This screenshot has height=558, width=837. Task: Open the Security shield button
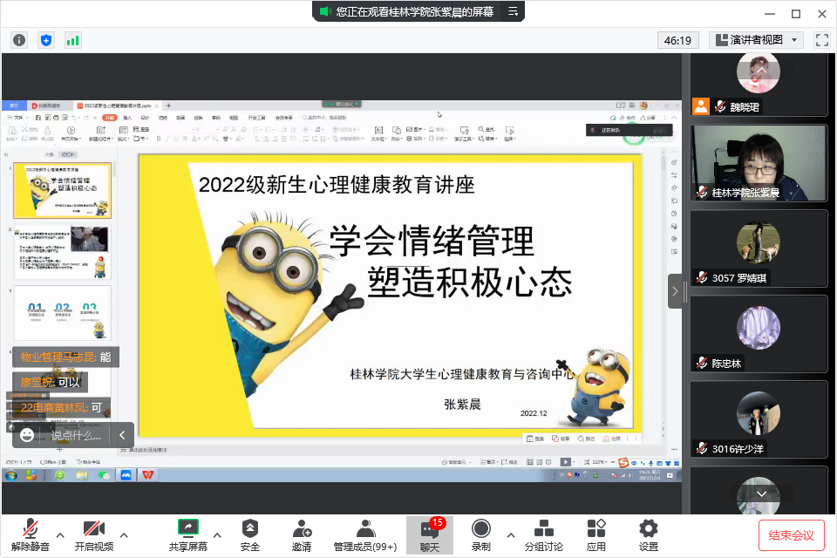pos(250,534)
